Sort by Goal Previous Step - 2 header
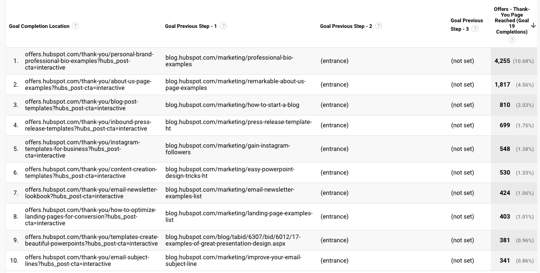The image size is (540, 273). 346,26
